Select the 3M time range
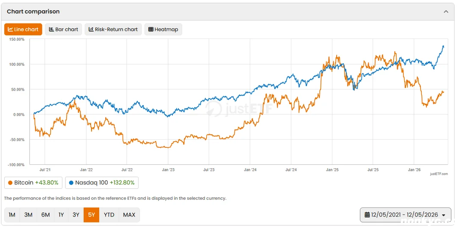This screenshot has height=228, width=462. 28,215
